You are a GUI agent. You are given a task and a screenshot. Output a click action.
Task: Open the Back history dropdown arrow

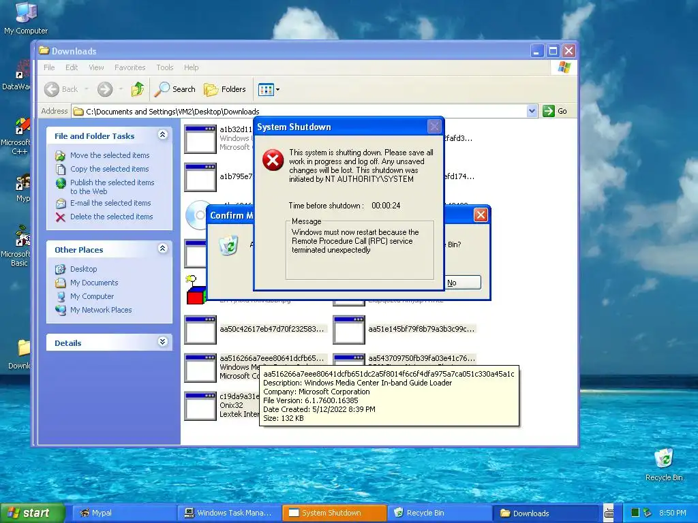[x=87, y=89]
